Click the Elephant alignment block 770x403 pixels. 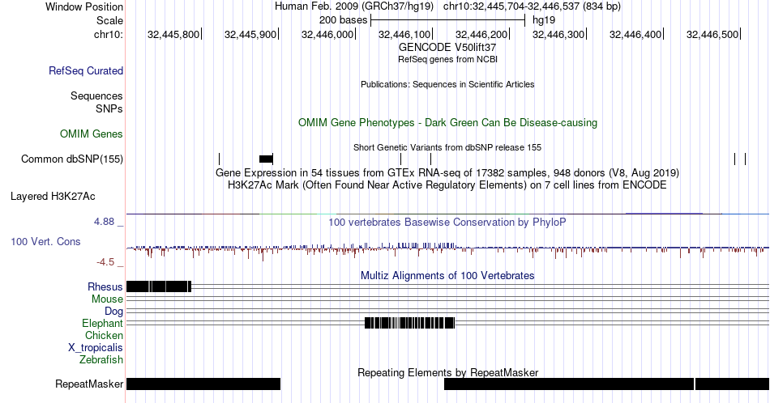409,323
